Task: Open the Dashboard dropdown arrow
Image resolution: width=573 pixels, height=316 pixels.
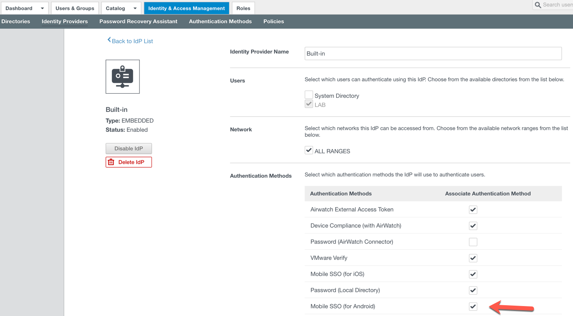Action: pyautogui.click(x=41, y=8)
